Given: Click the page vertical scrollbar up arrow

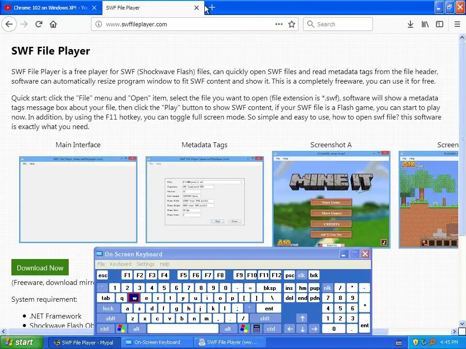Looking at the screenshot, I should [462, 37].
